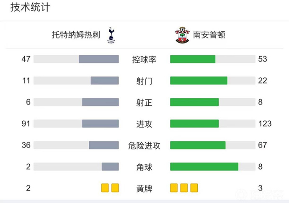Click Southampton's green 角球 bar

(204, 167)
